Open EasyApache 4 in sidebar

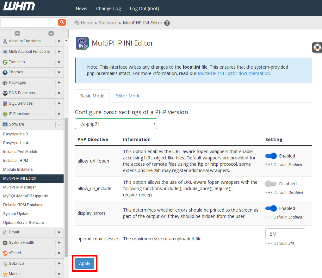coord(15,143)
